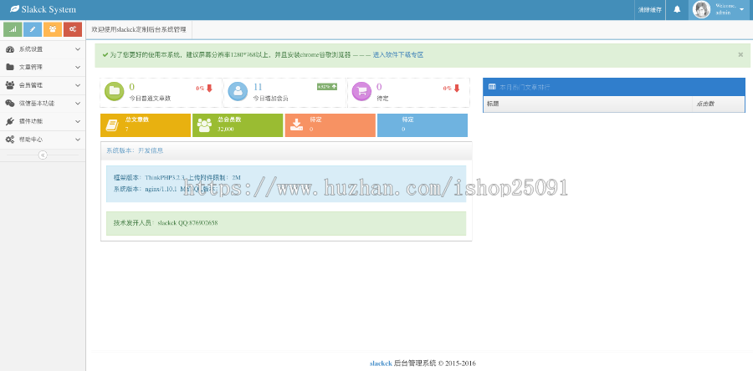Click the red down arrow in the cart card

click(456, 89)
